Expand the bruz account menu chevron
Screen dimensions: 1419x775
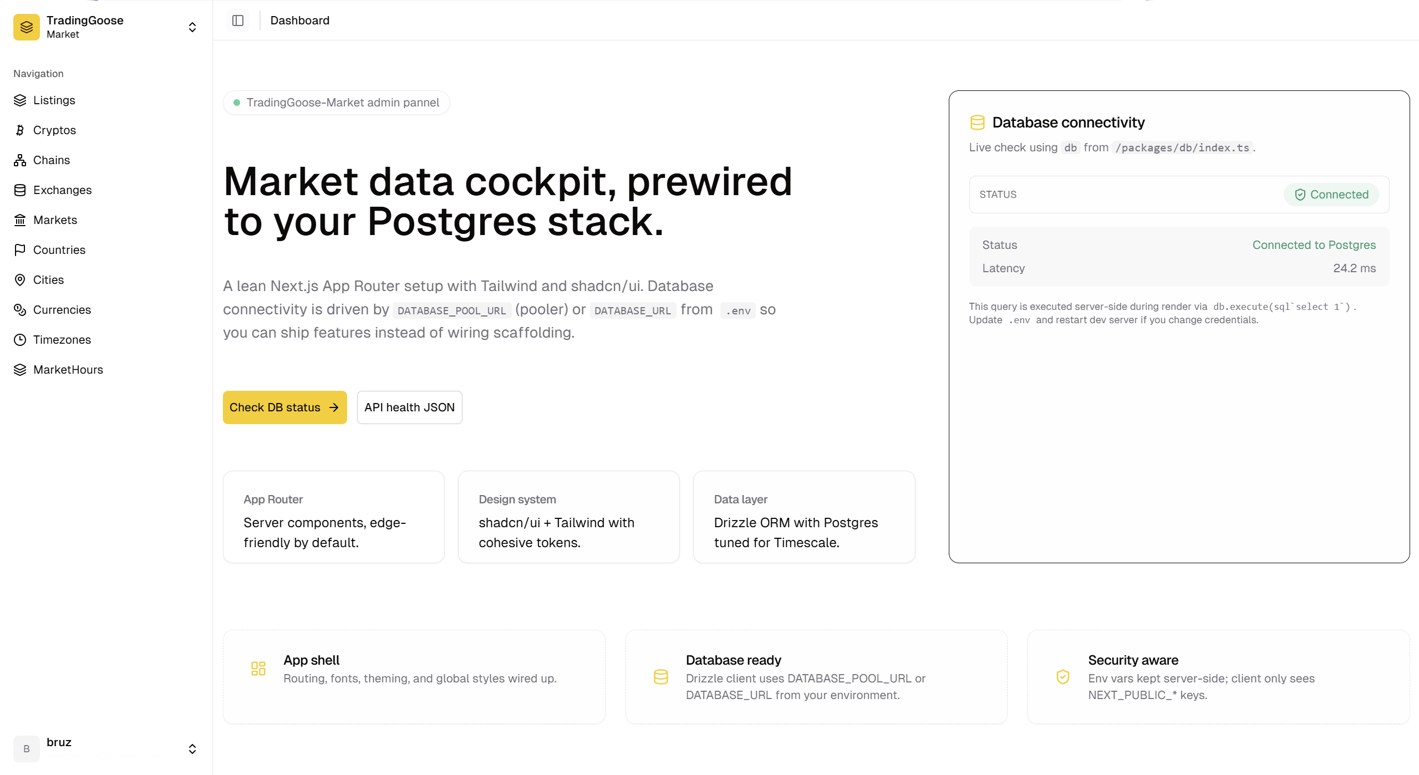pos(192,748)
